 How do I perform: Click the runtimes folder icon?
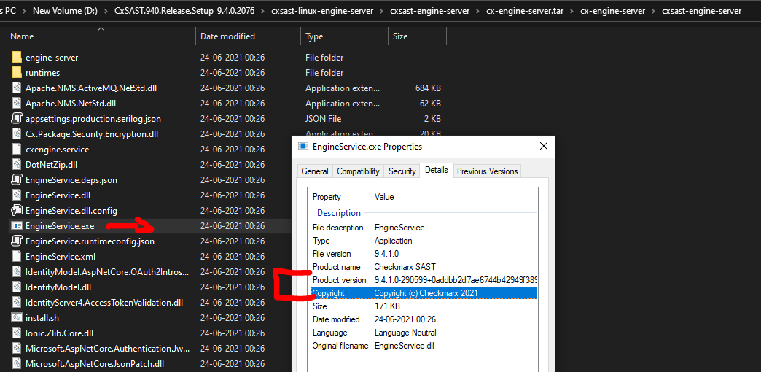pos(17,73)
